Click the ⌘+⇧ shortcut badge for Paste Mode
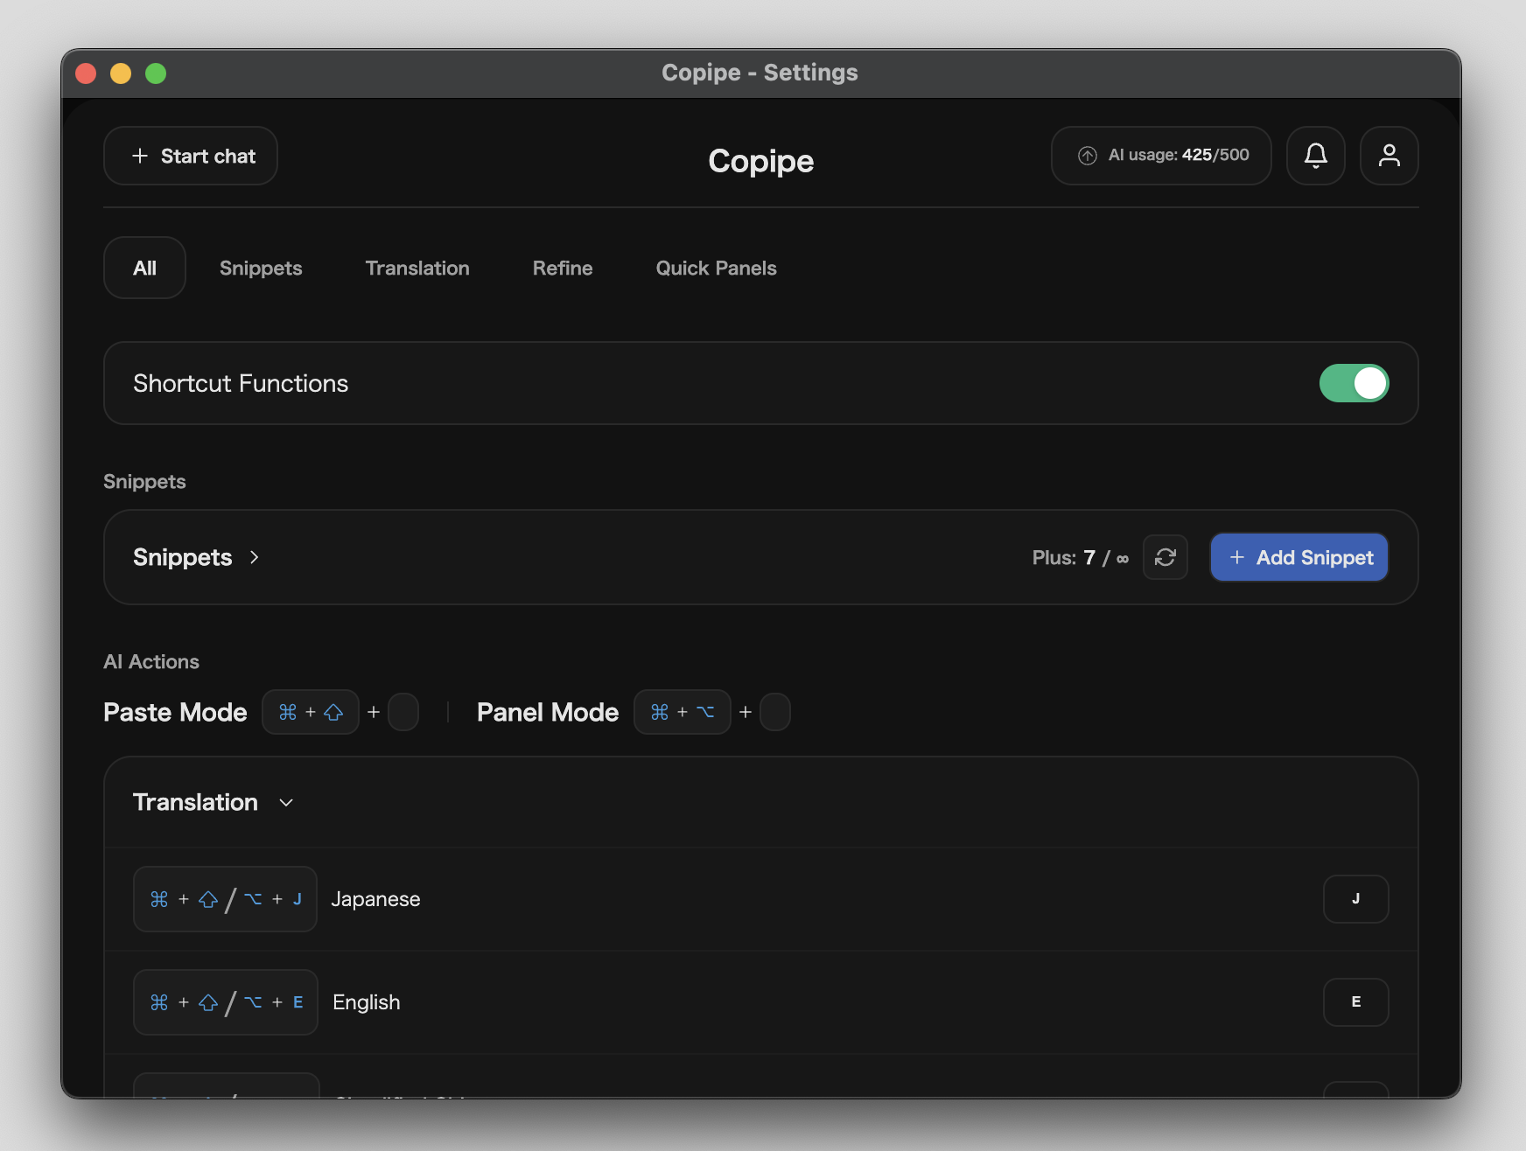 [311, 712]
